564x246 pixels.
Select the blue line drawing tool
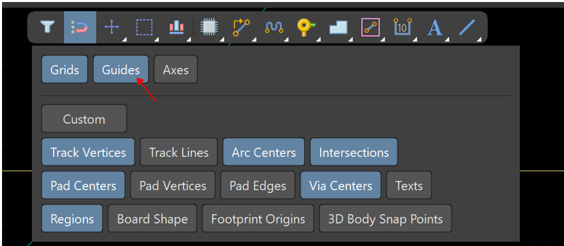tap(467, 27)
